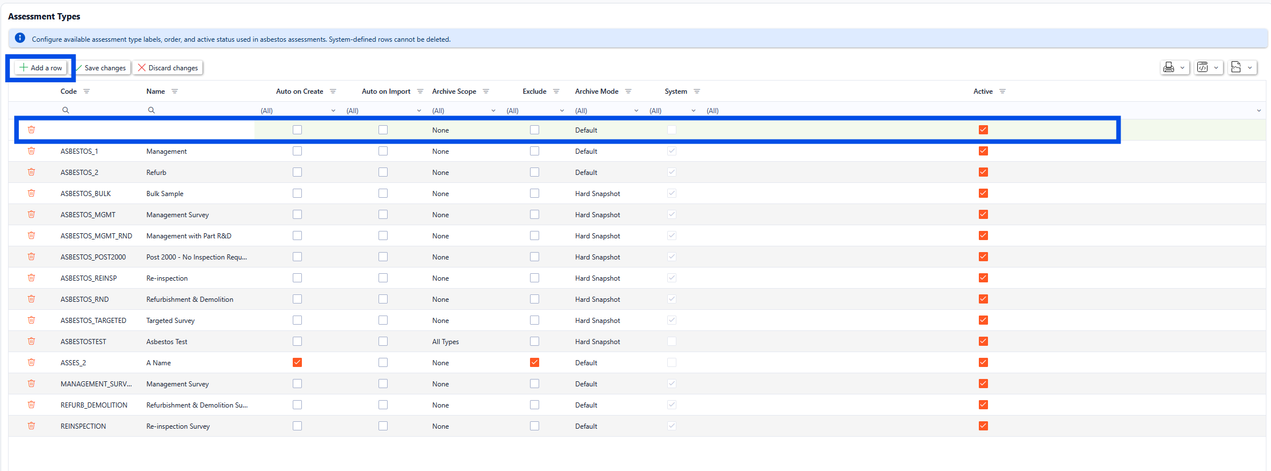
Task: Expand the dropdown arrow beside the printer icon
Action: point(1182,67)
